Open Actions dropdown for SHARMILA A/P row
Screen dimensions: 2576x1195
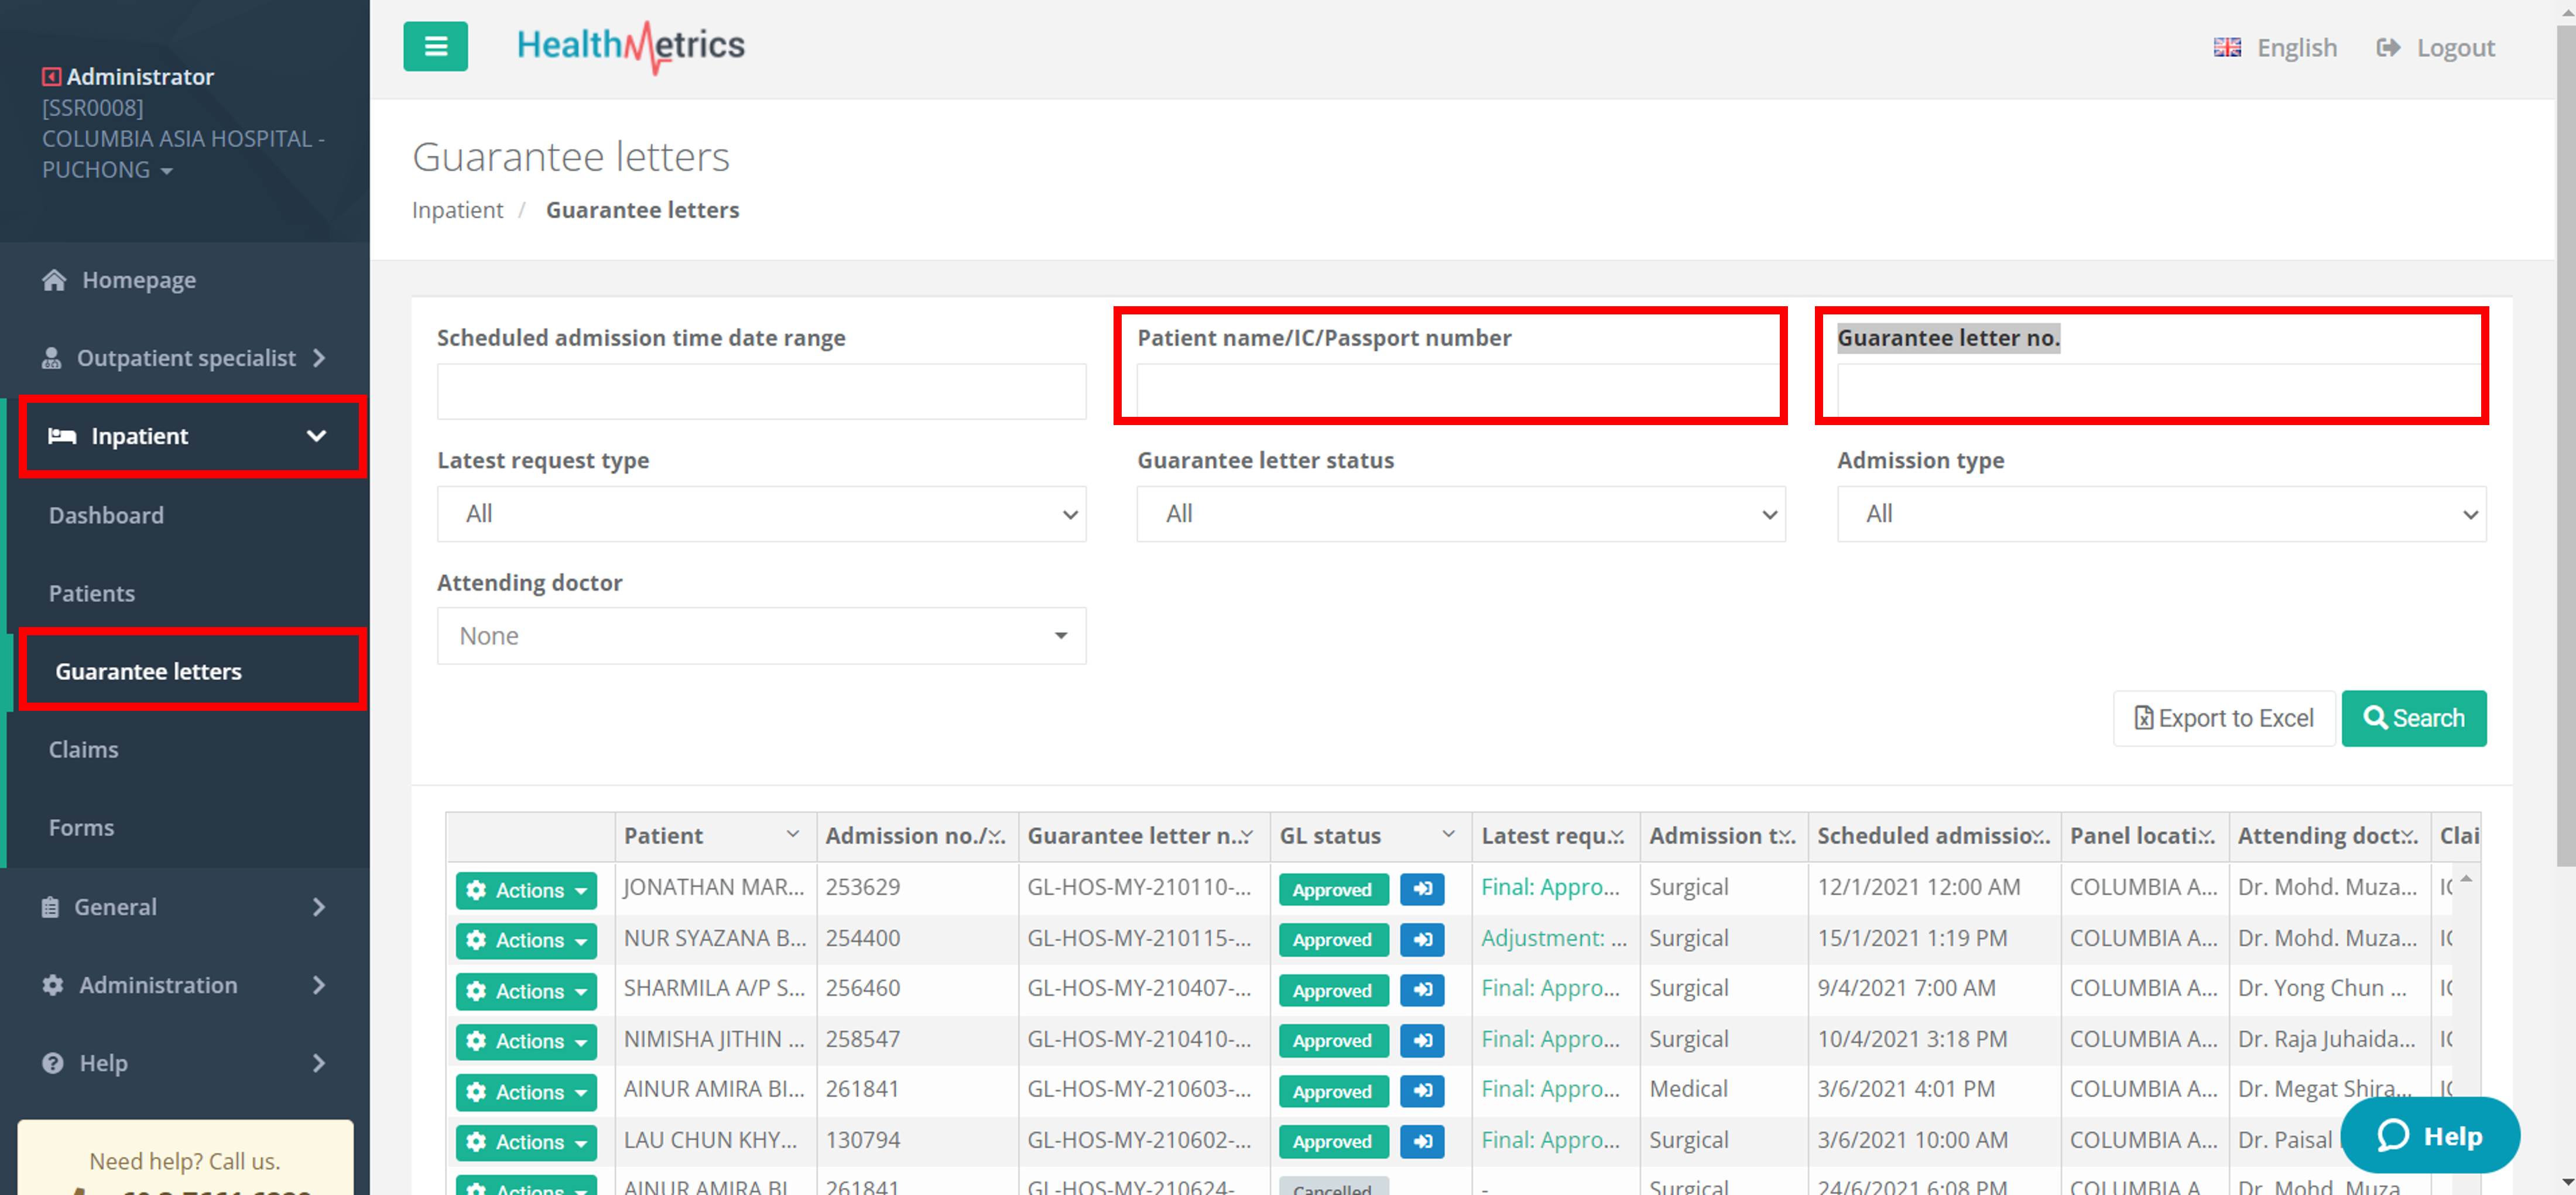[526, 991]
